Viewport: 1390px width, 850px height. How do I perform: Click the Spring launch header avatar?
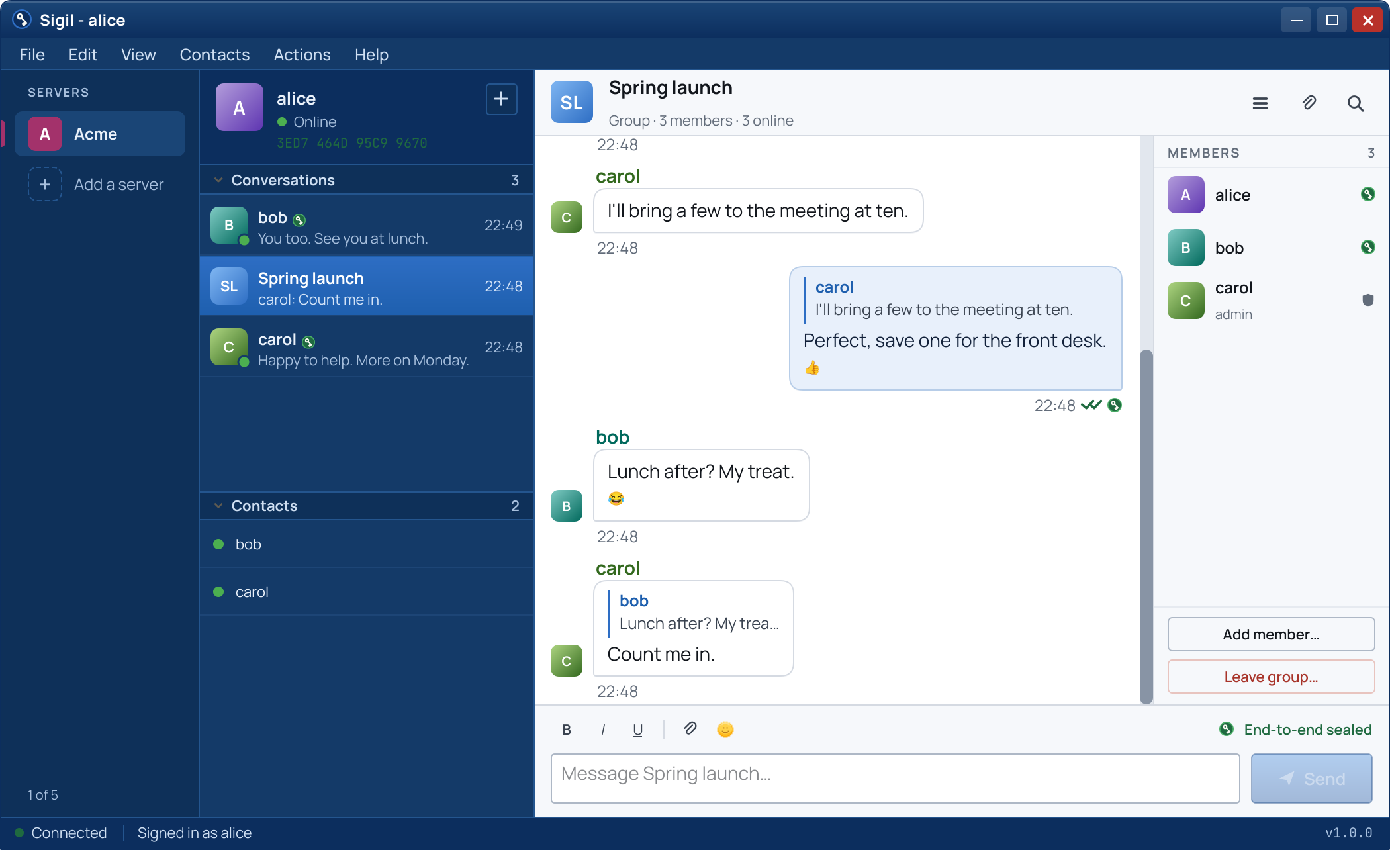click(x=572, y=103)
